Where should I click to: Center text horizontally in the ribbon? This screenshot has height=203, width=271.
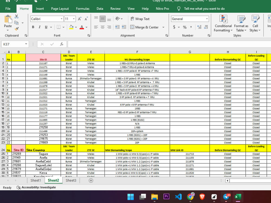coord(102,27)
